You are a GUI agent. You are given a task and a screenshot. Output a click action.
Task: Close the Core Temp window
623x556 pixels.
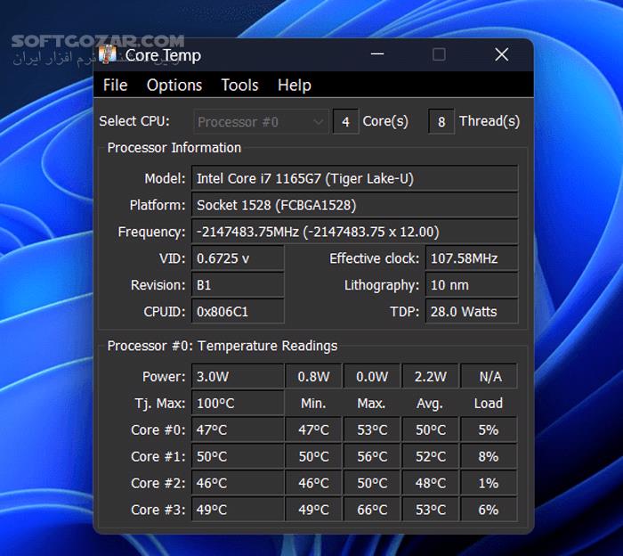coord(501,55)
